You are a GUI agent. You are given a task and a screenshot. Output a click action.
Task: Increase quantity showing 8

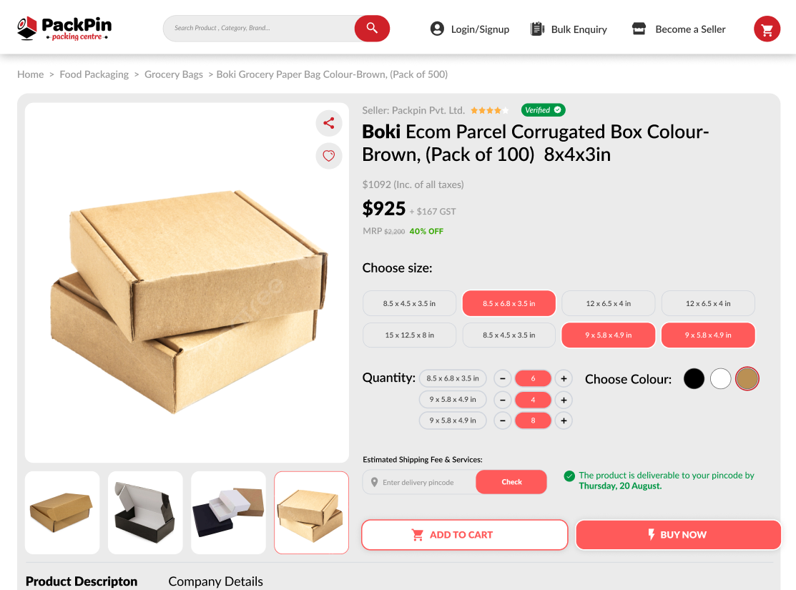[564, 421]
